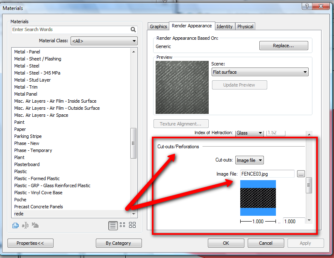This screenshot has height=258, width=334.
Task: Click the Apply button
Action: [x=305, y=243]
